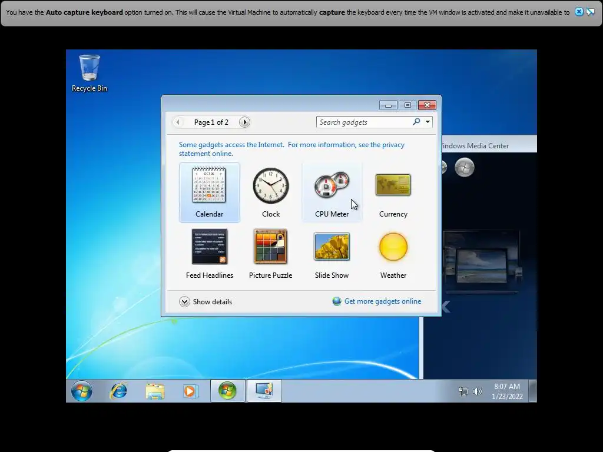Switch to gadget gallery taskbar button

point(264,391)
